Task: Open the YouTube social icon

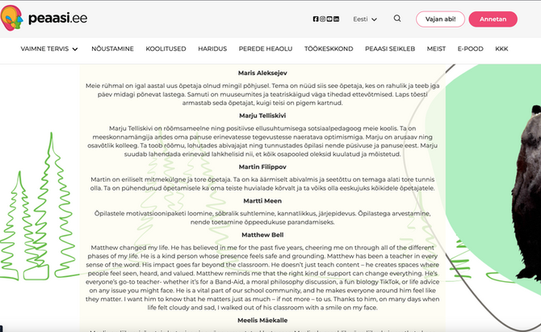Action: point(329,19)
